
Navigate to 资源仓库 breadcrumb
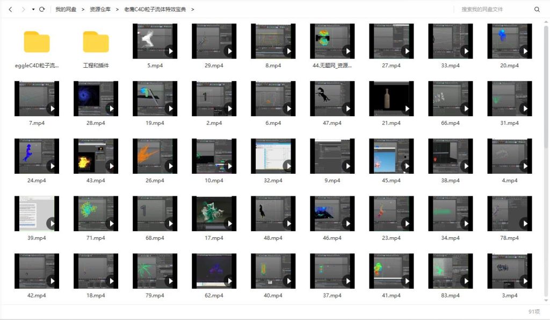(x=100, y=10)
